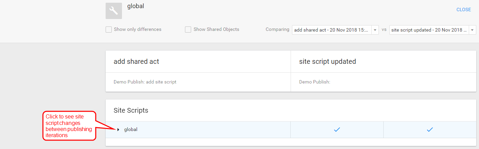Image resolution: width=479 pixels, height=149 pixels.
Task: Toggle the Show Shared Objects checkbox
Action: point(188,30)
